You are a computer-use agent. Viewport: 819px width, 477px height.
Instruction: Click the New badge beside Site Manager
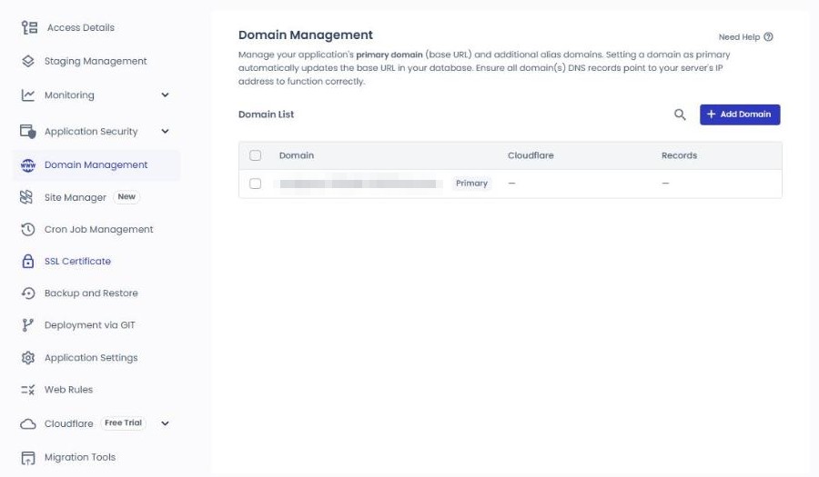click(126, 196)
